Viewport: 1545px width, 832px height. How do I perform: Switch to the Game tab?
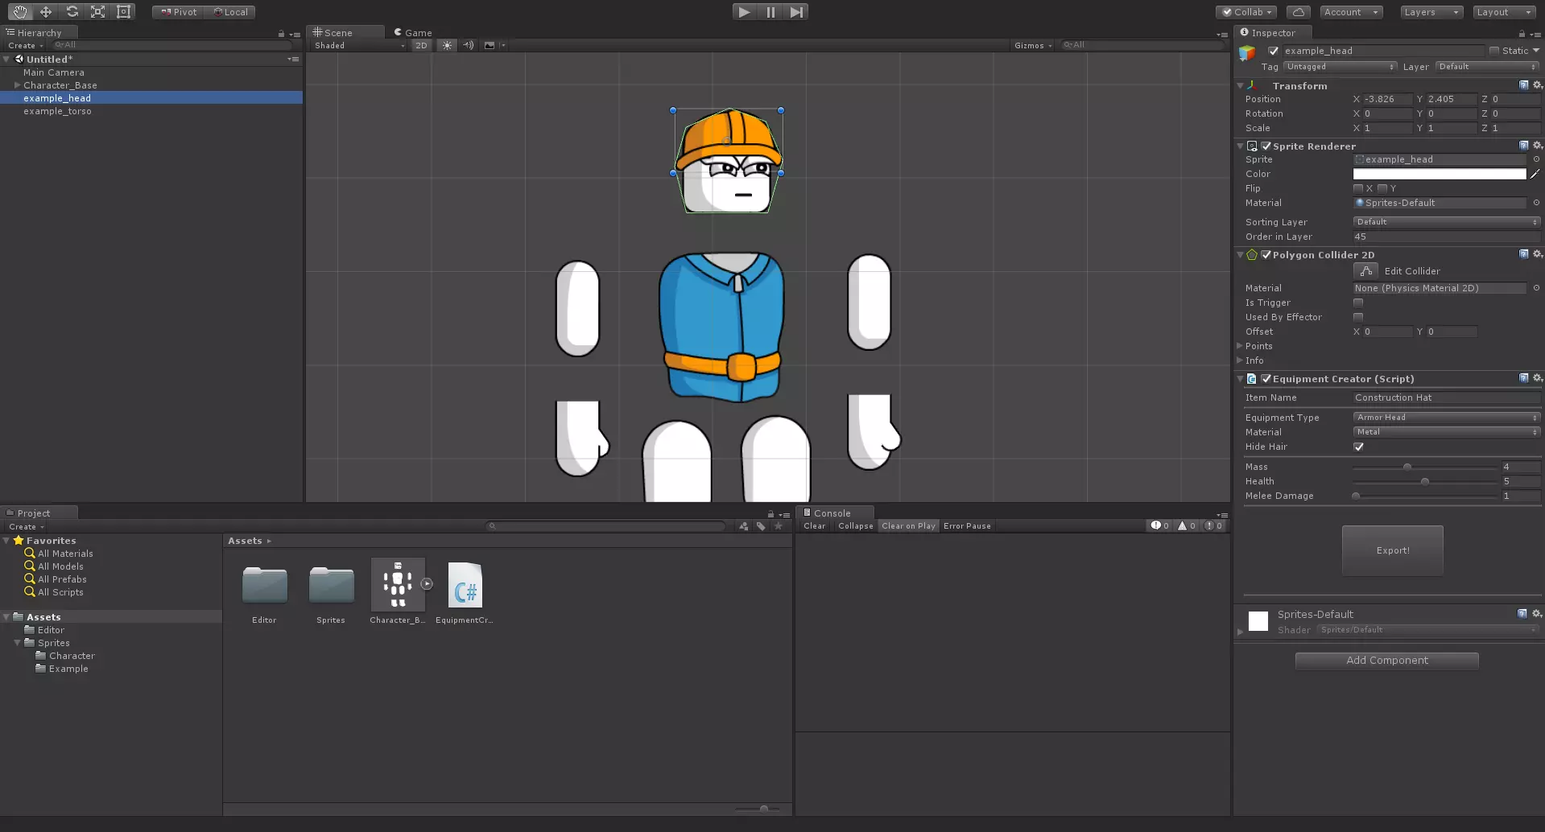(x=414, y=33)
